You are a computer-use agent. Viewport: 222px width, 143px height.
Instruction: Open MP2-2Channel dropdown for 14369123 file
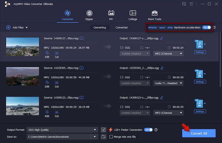pyautogui.click(x=168, y=113)
